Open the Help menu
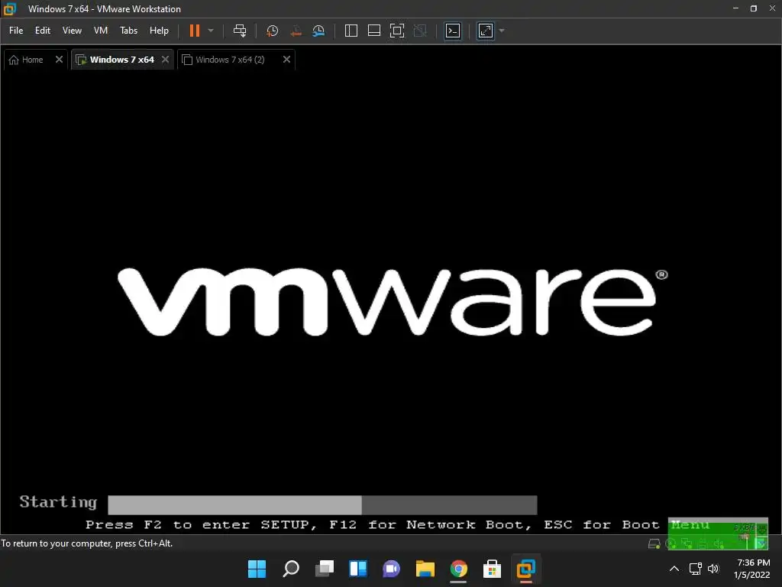The width and height of the screenshot is (782, 587). coord(159,31)
